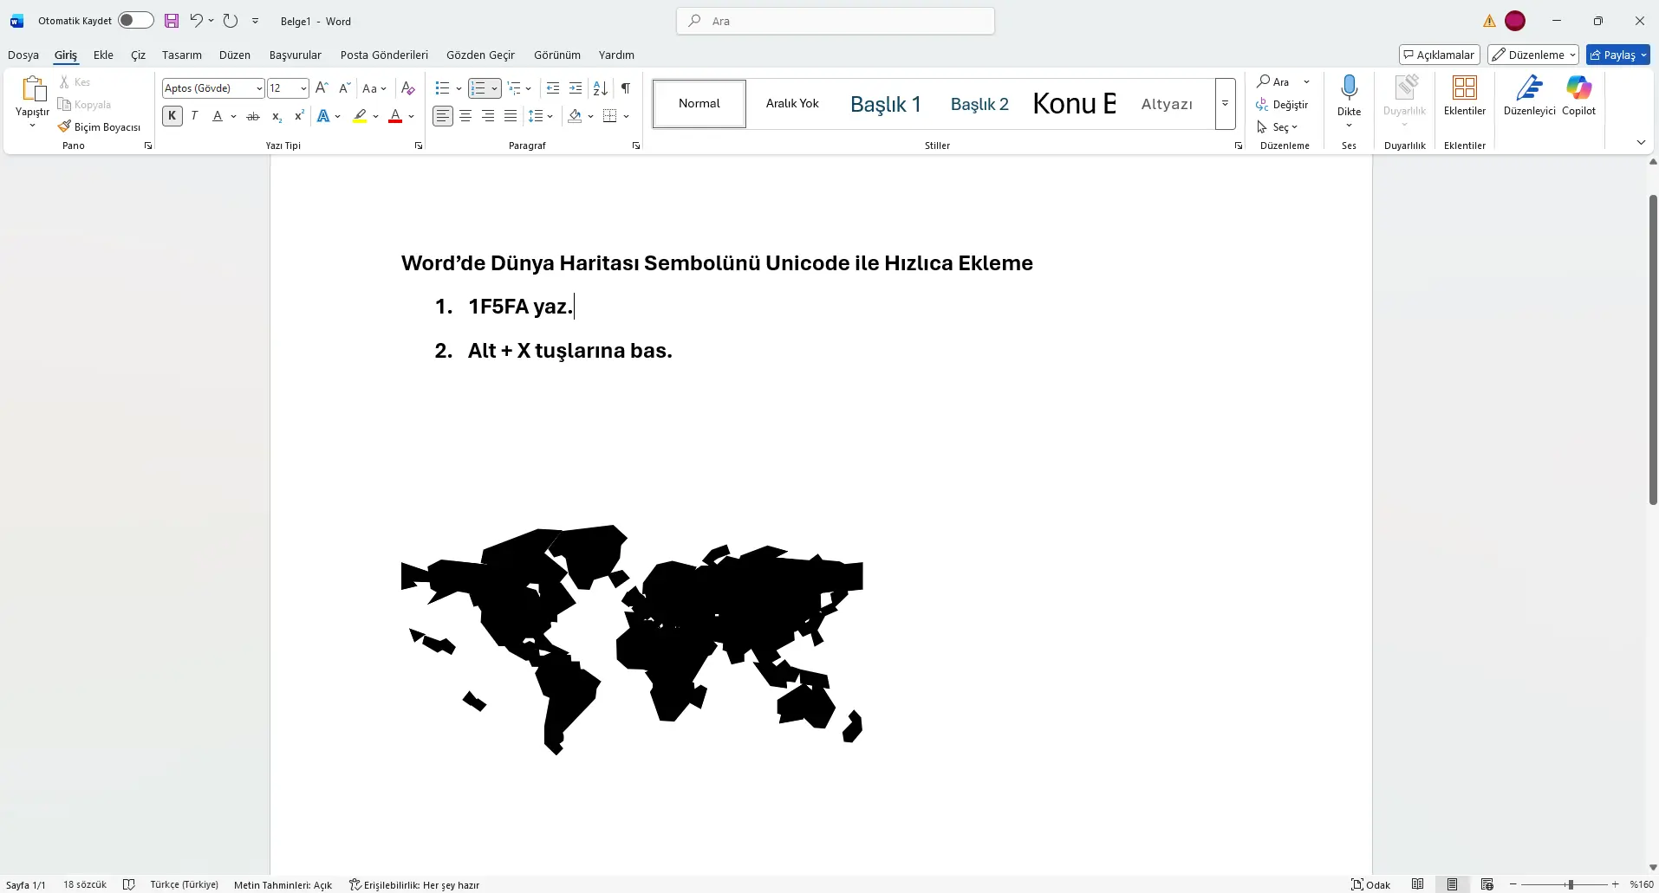The width and height of the screenshot is (1659, 893).
Task: Clear all formatting with the eraser icon
Action: [x=407, y=87]
